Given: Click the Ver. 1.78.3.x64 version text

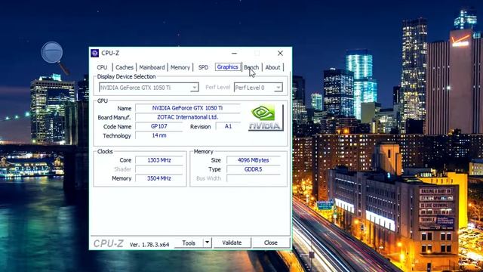Looking at the screenshot, I should [x=149, y=245].
